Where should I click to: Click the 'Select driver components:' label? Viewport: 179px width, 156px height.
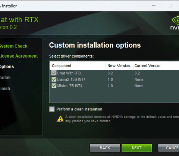click(x=71, y=56)
